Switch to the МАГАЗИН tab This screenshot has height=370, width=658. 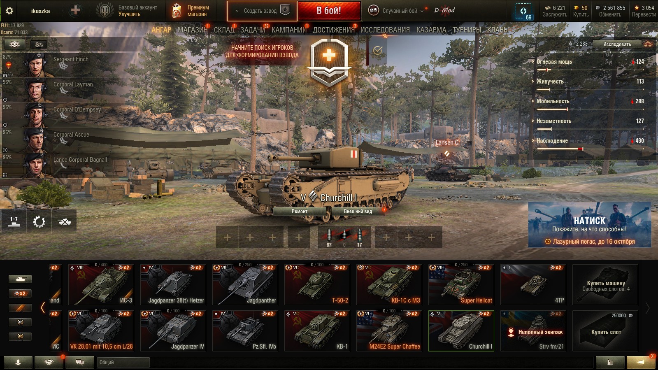pyautogui.click(x=193, y=30)
